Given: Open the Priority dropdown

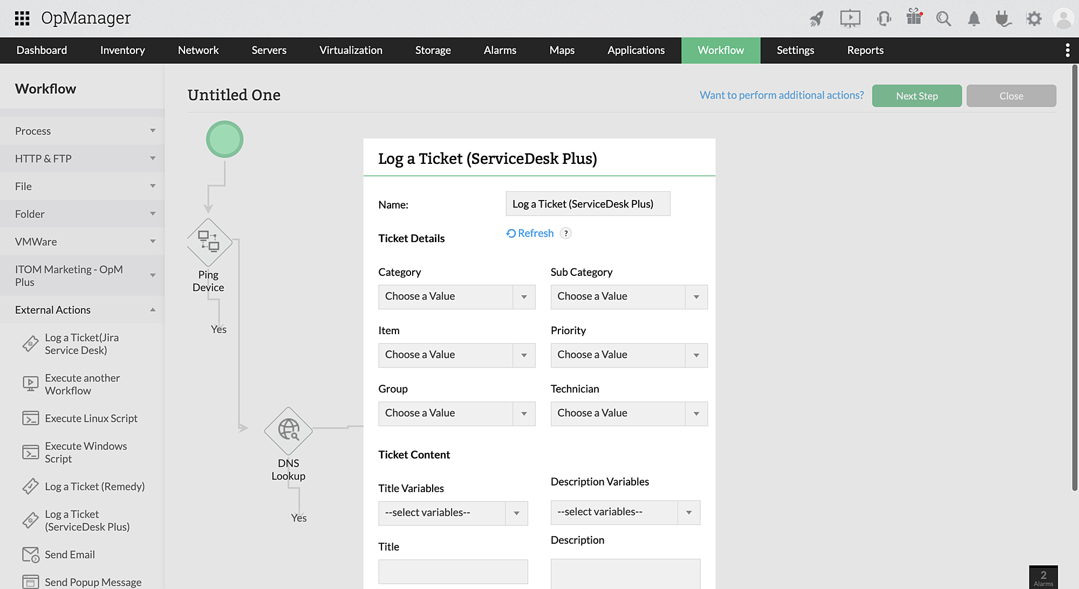Looking at the screenshot, I should (x=629, y=355).
